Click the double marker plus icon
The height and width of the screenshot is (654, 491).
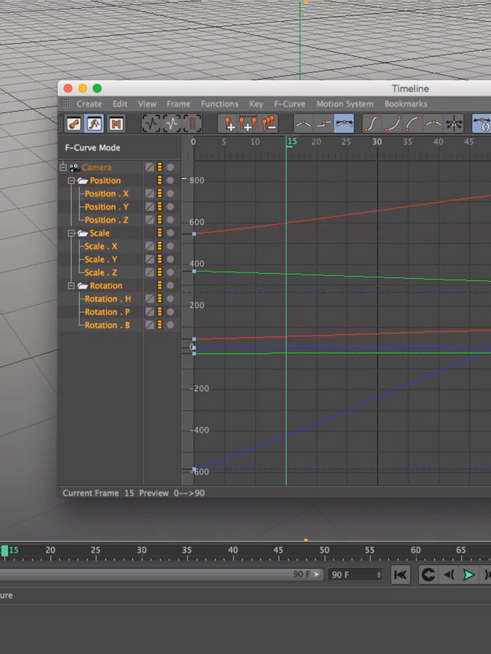(247, 124)
